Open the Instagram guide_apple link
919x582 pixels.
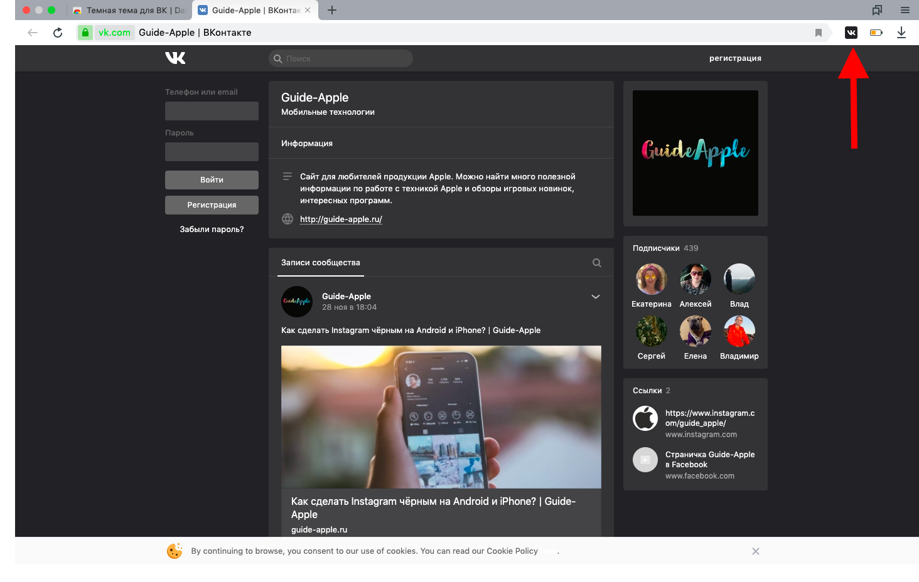pos(710,418)
